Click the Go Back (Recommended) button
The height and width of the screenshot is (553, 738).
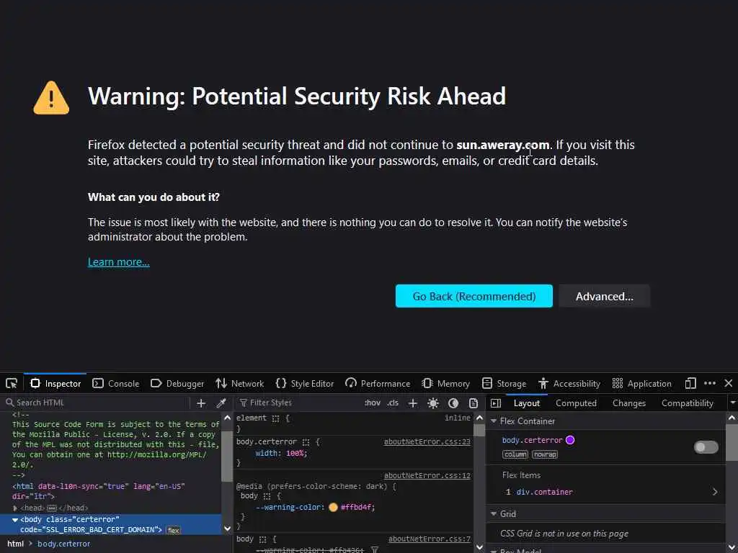[474, 296]
